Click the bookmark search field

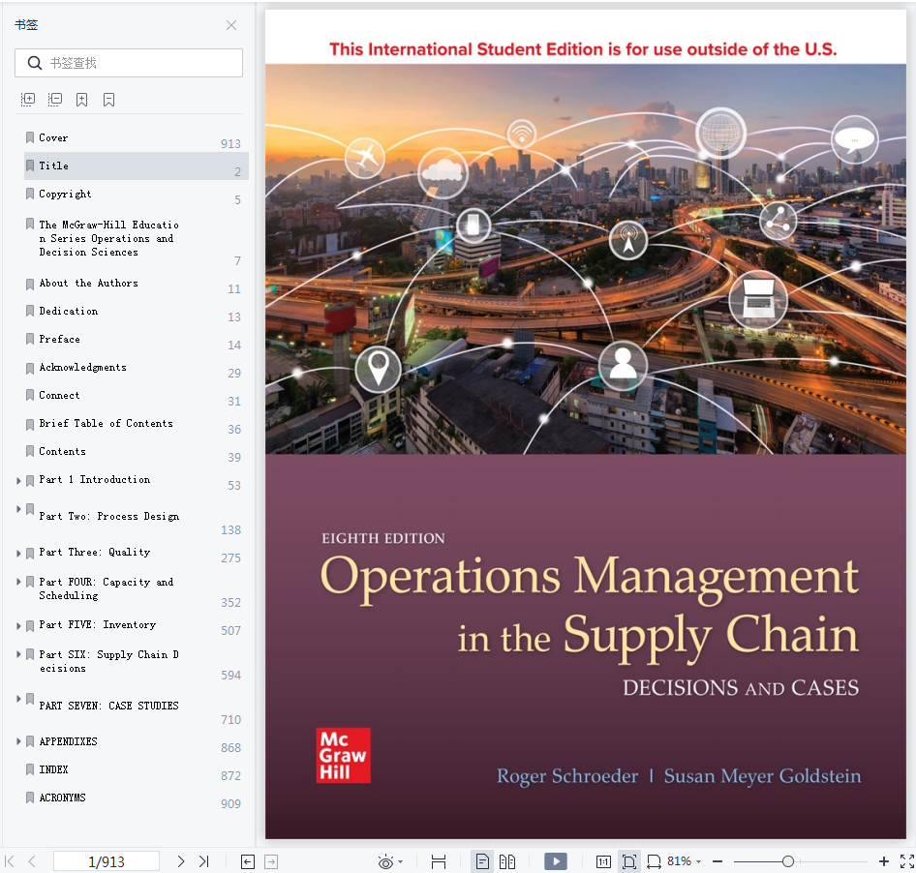coord(129,63)
